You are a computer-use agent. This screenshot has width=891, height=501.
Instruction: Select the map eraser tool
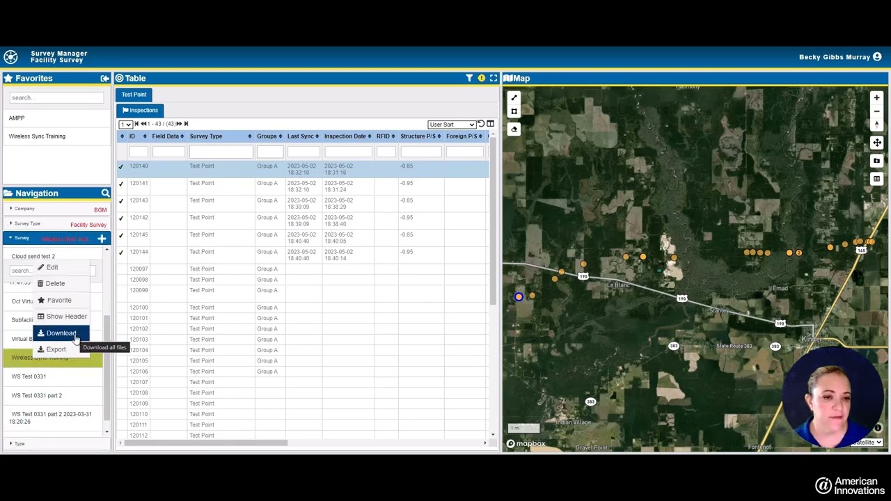[x=514, y=129]
